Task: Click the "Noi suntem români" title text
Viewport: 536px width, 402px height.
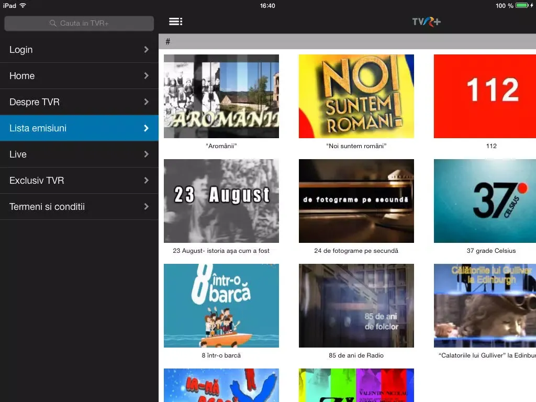Action: tap(356, 146)
